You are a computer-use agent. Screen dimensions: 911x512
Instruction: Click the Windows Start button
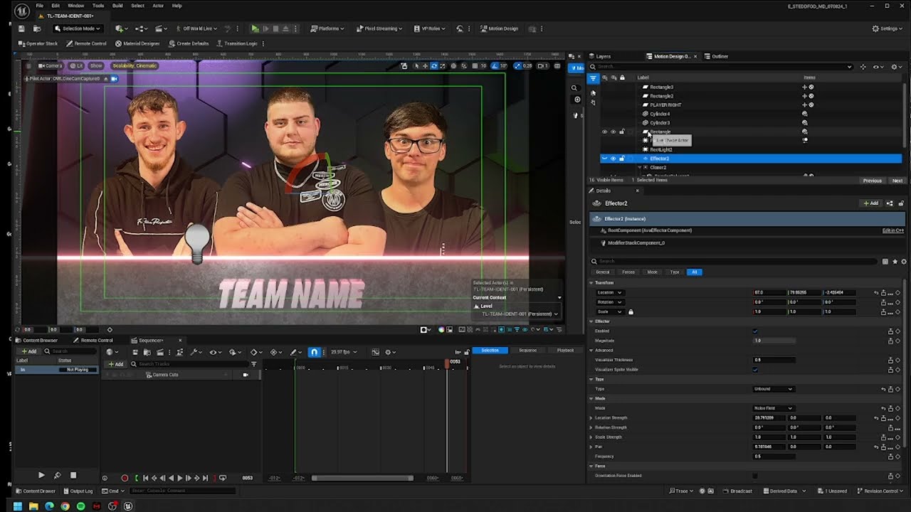click(18, 506)
